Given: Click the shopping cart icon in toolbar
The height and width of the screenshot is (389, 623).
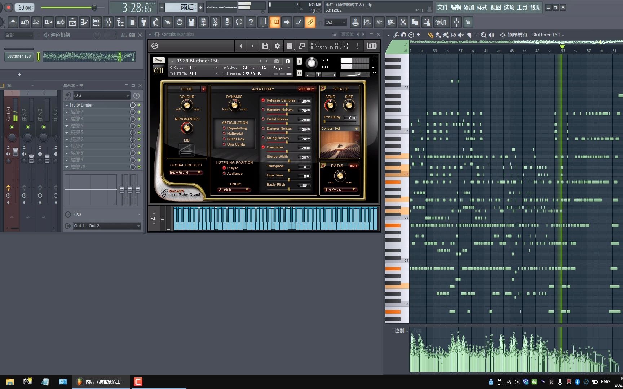Looking at the screenshot, I should [468, 22].
